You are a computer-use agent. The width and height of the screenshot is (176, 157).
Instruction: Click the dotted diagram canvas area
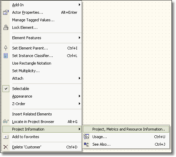pyautogui.click(x=126, y=62)
